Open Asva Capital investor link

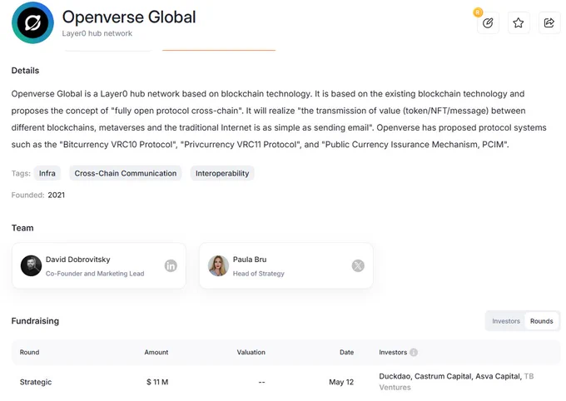click(498, 376)
